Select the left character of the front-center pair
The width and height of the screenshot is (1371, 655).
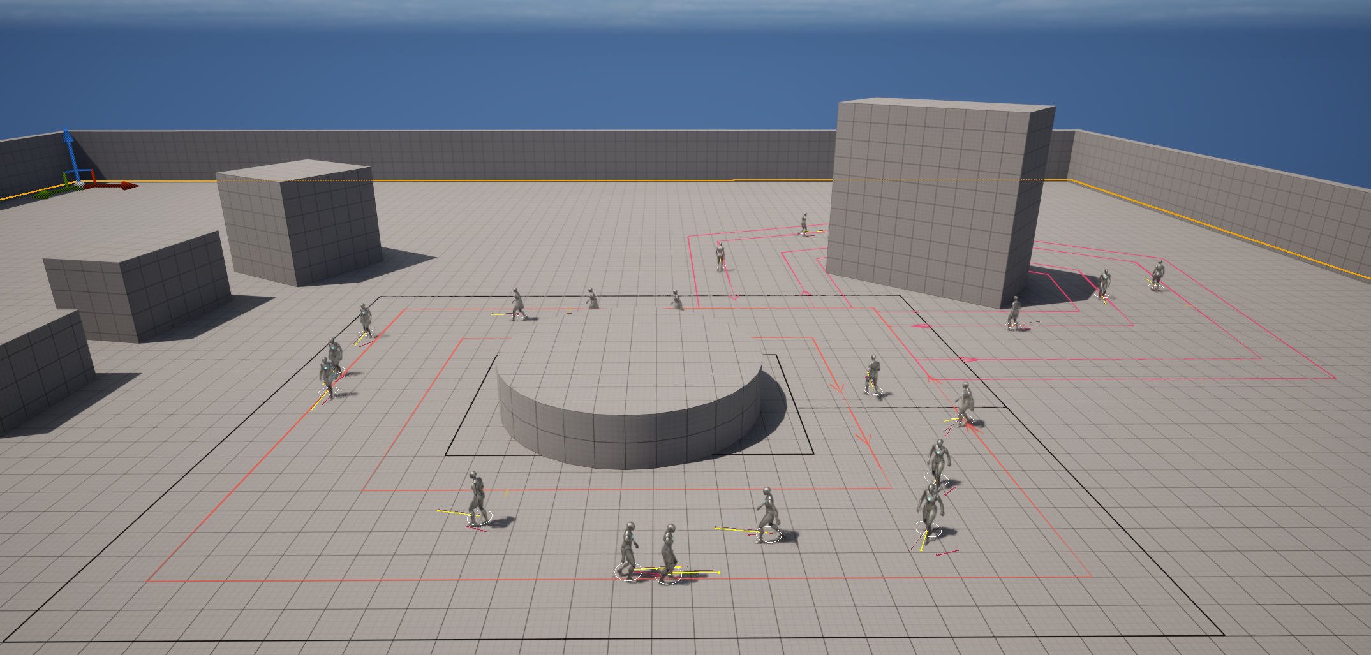click(629, 551)
